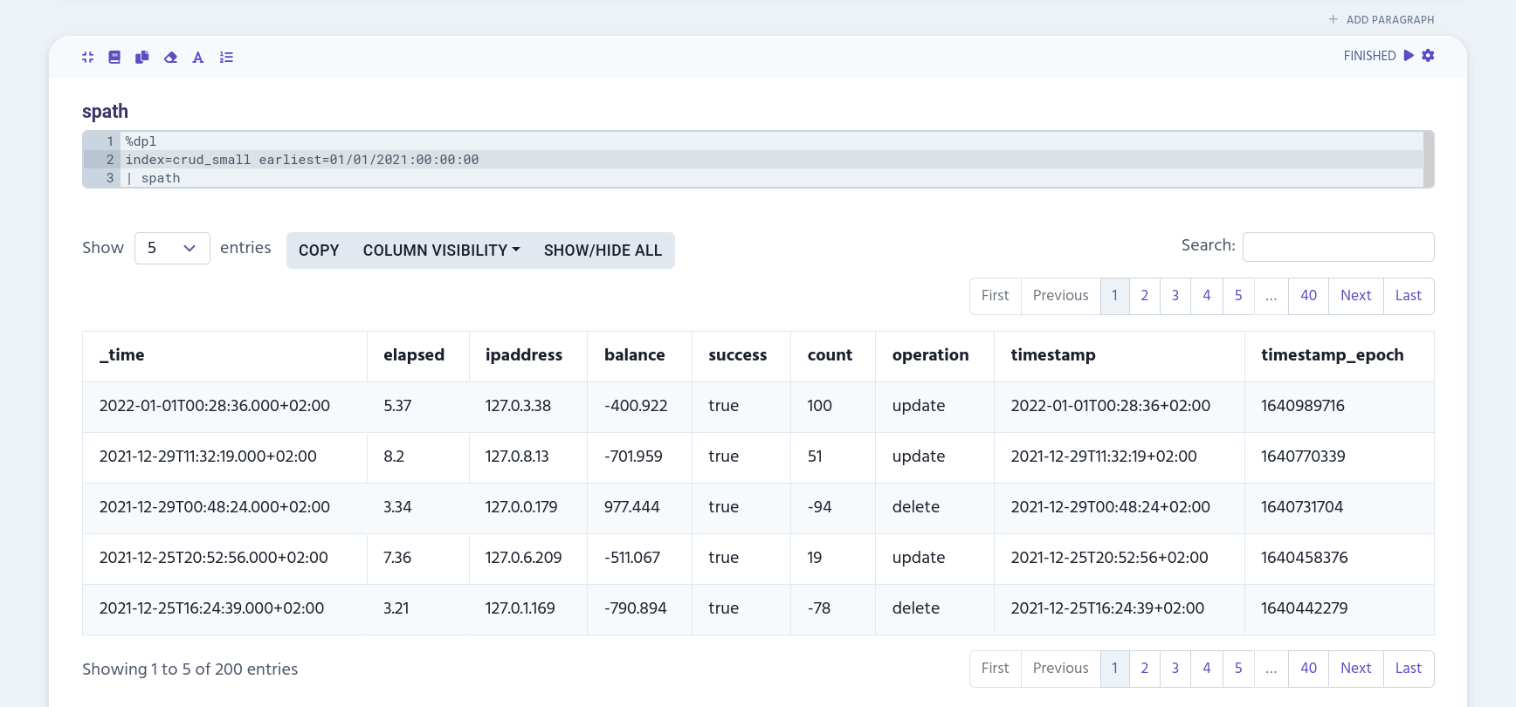Click the 'spath' paragraph title
1516x707 pixels.
coord(105,112)
